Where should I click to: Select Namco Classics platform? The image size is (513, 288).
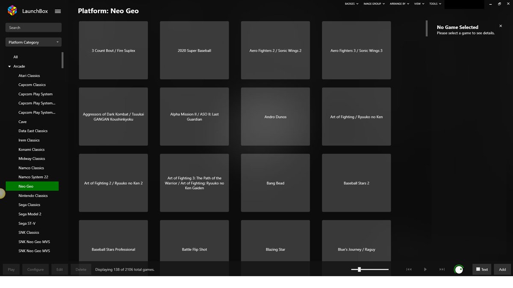31,168
